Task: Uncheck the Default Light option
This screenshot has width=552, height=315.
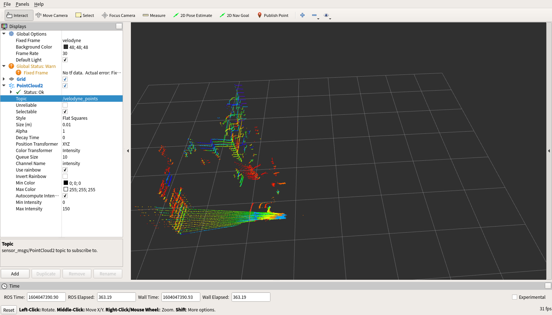Action: [x=65, y=60]
